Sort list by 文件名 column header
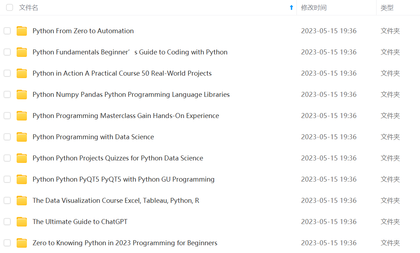420x253 pixels. (x=29, y=7)
